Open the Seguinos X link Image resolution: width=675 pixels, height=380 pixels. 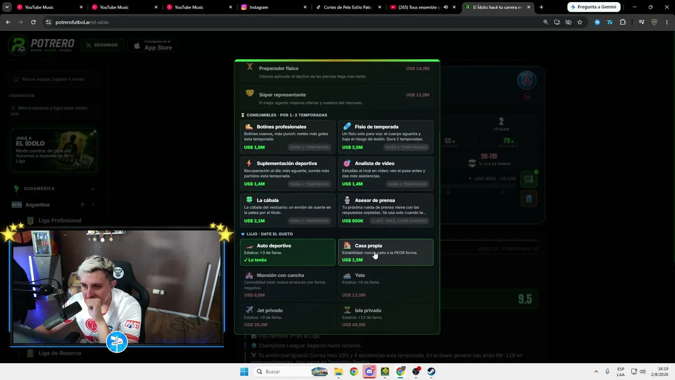[x=102, y=45]
